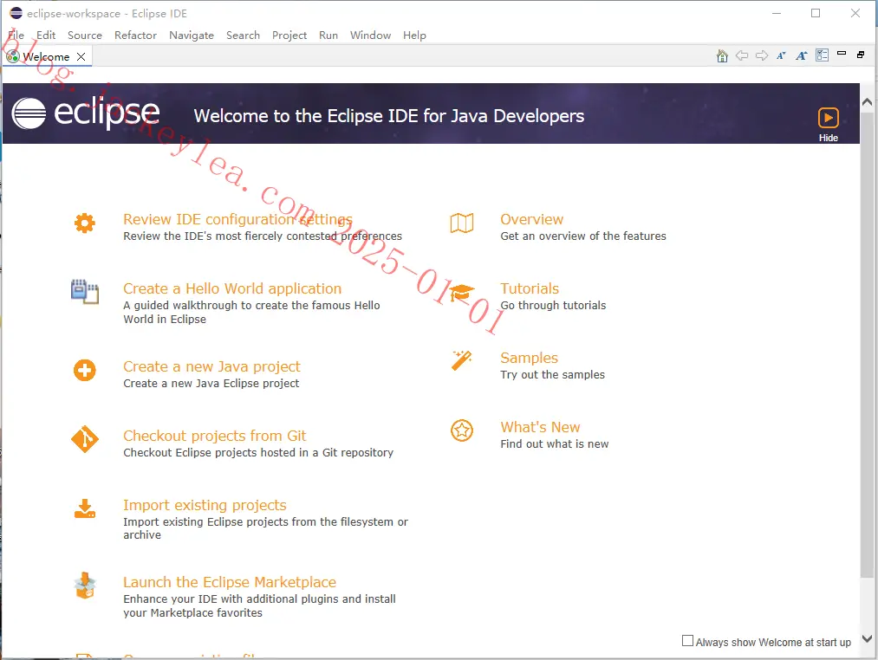Screen dimensions: 878x660
Task: Click the Overview map icon
Action: click(462, 223)
